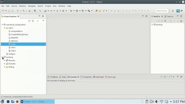This screenshot has height=104, width=185.
Task: Click the Profile run toolbar icon
Action: (x=83, y=11)
